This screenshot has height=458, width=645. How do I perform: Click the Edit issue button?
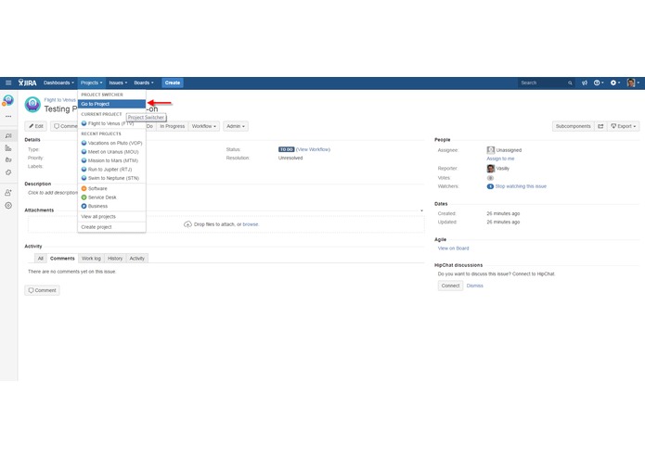pos(36,126)
